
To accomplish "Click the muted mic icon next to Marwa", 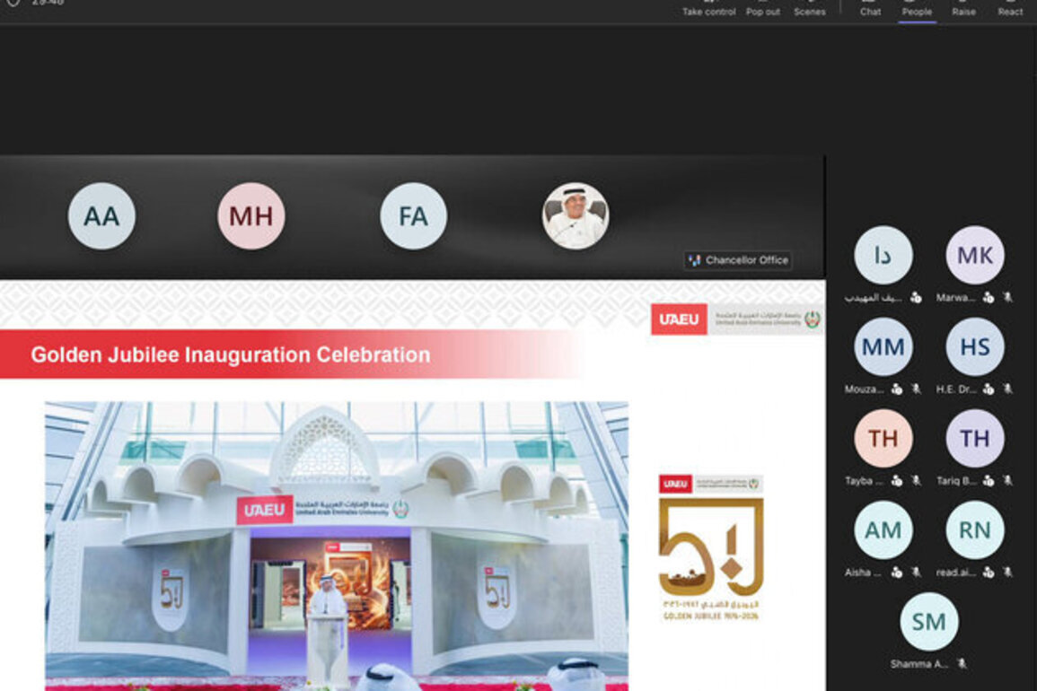I will click(1007, 298).
